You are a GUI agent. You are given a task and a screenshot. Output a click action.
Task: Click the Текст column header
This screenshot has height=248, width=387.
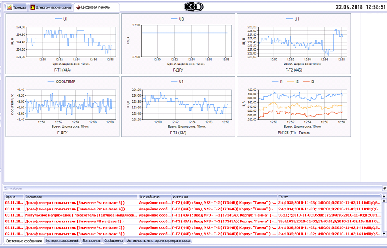pos(329,197)
